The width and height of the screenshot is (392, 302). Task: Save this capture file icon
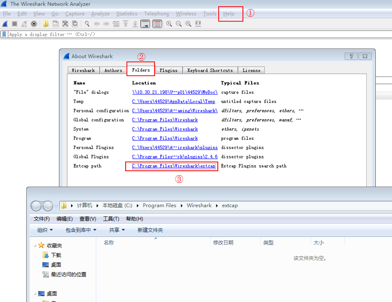click(55, 24)
